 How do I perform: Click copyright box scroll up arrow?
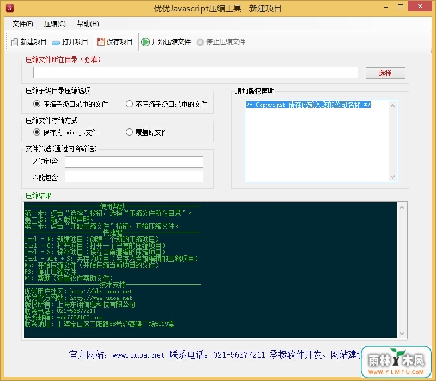(x=392, y=106)
